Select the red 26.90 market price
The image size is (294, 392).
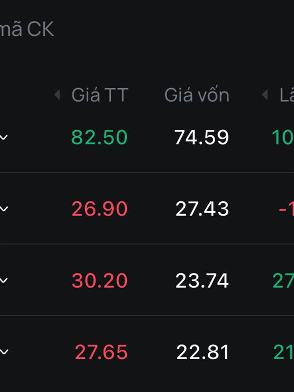pyautogui.click(x=99, y=209)
